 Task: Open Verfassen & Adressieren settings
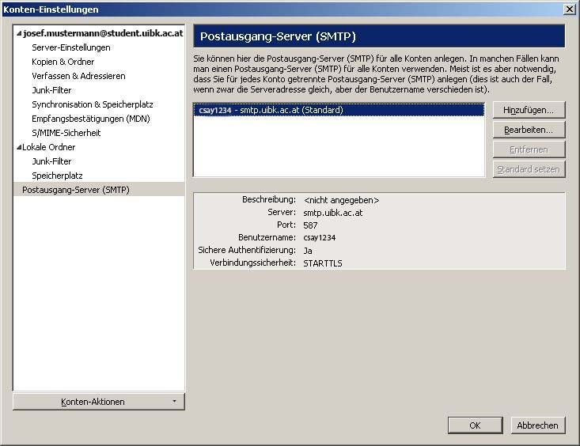[x=78, y=76]
